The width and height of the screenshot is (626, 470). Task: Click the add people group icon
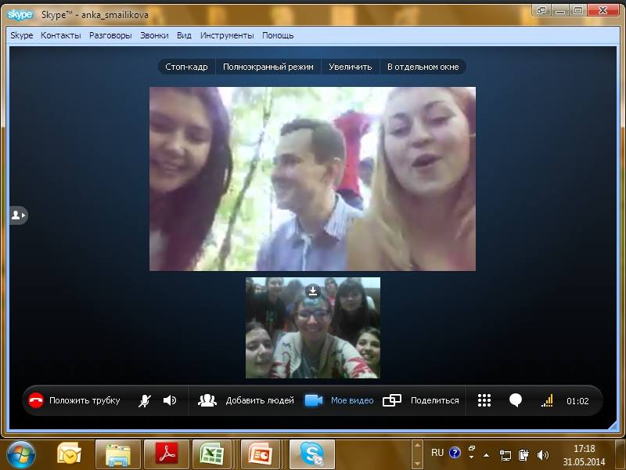tap(207, 400)
